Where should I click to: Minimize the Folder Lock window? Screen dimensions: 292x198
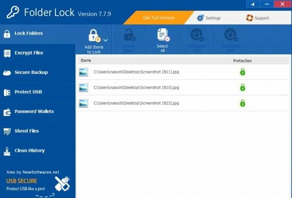[x=267, y=4]
